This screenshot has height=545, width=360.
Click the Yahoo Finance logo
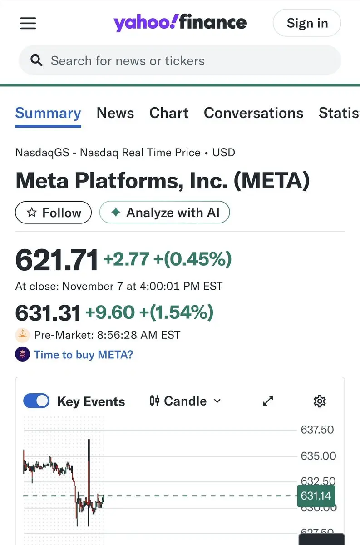[x=180, y=23]
